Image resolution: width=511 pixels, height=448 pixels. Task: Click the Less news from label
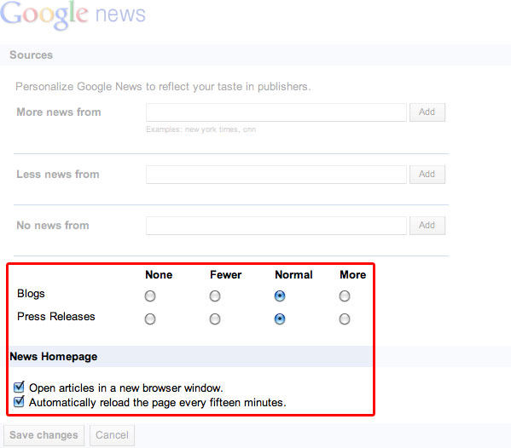[58, 175]
